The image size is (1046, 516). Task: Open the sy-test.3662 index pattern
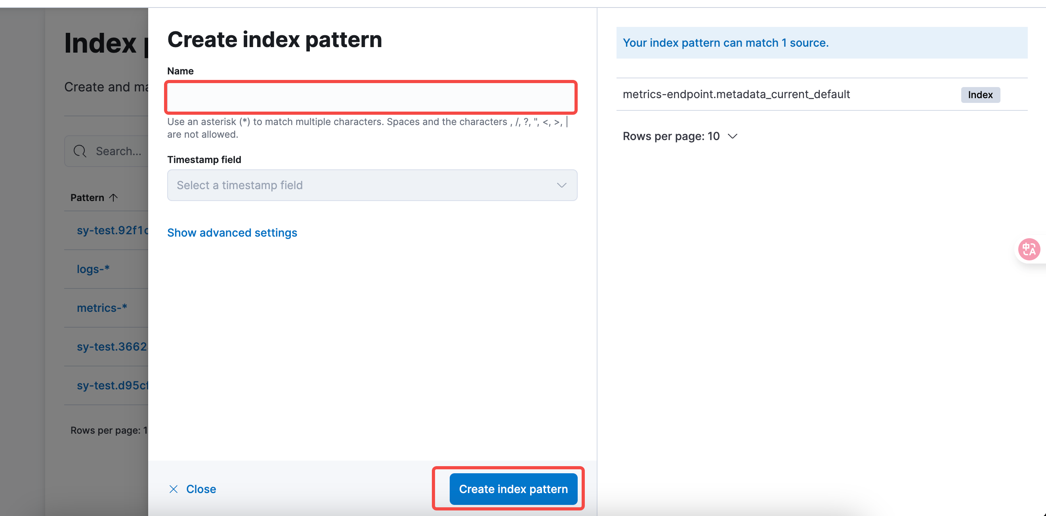[112, 346]
